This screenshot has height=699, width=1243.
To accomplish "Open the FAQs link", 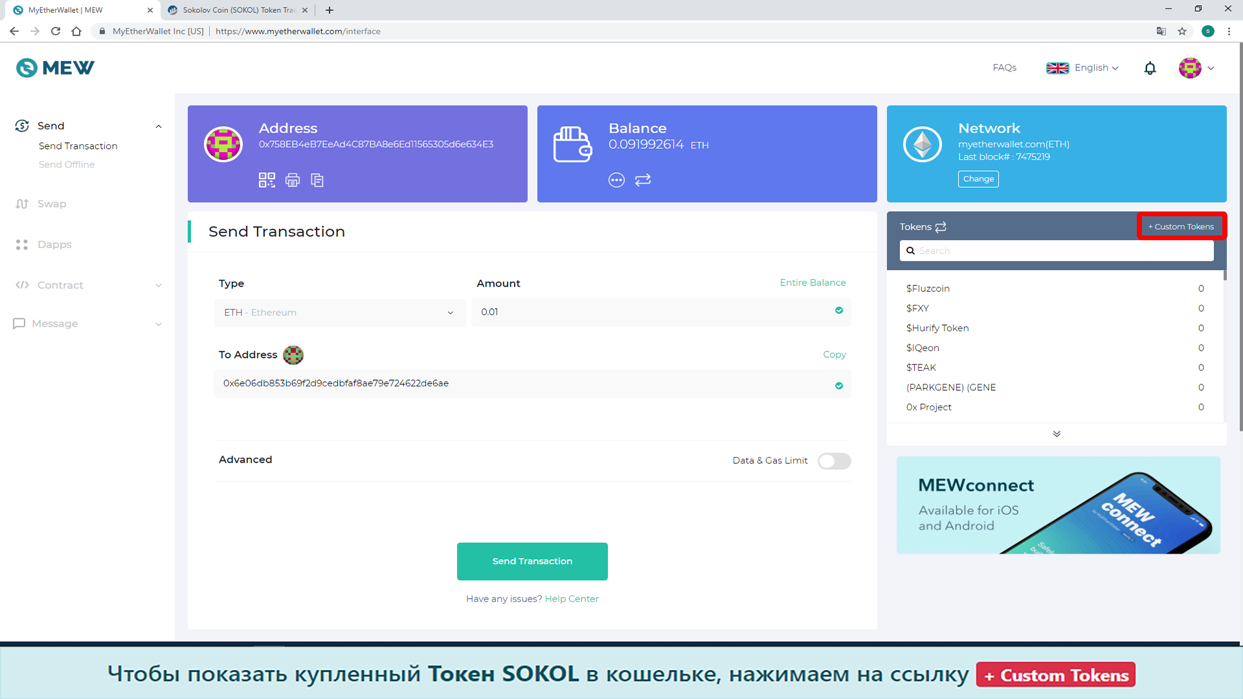I will 1004,68.
